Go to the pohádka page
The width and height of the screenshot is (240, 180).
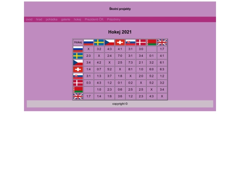coord(52,20)
